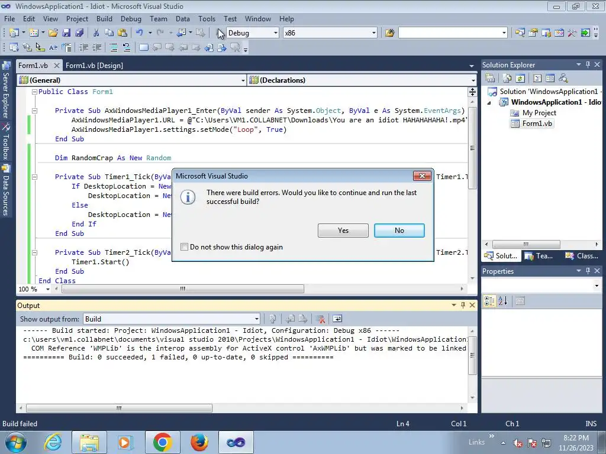Open the Project menu

click(x=77, y=18)
